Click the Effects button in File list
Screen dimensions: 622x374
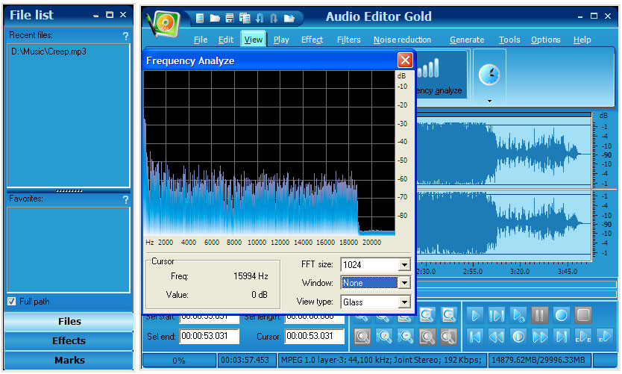(69, 341)
